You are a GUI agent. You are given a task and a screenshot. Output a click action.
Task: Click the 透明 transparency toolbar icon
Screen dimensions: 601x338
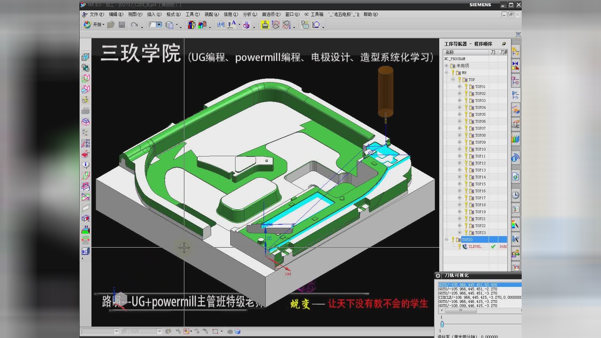tap(221, 25)
